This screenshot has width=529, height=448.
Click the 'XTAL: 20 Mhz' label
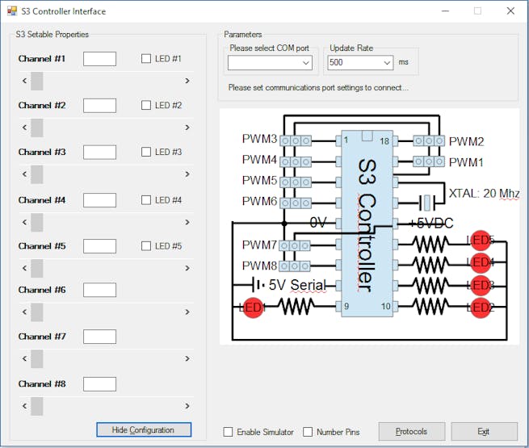pos(485,194)
